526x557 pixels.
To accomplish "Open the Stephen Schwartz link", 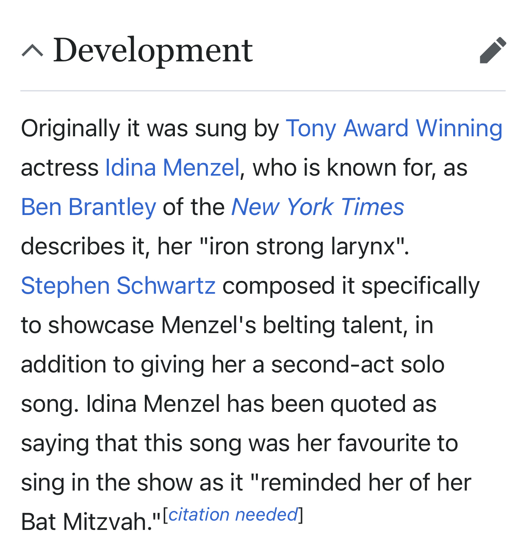I will tap(118, 286).
